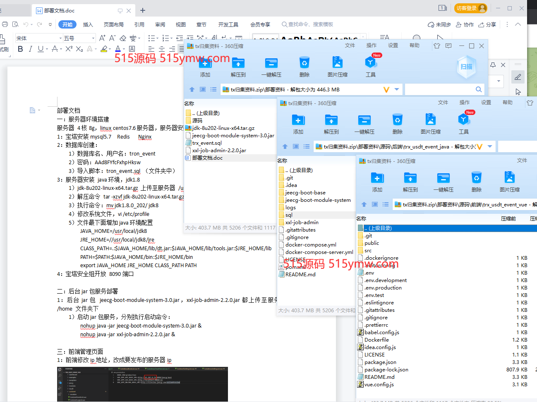Viewport: 537px width, 402px height.
Task: Toggle underline formatting
Action: pos(40,49)
